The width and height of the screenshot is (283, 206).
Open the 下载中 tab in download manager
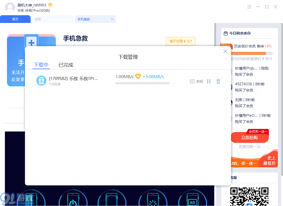pyautogui.click(x=41, y=65)
